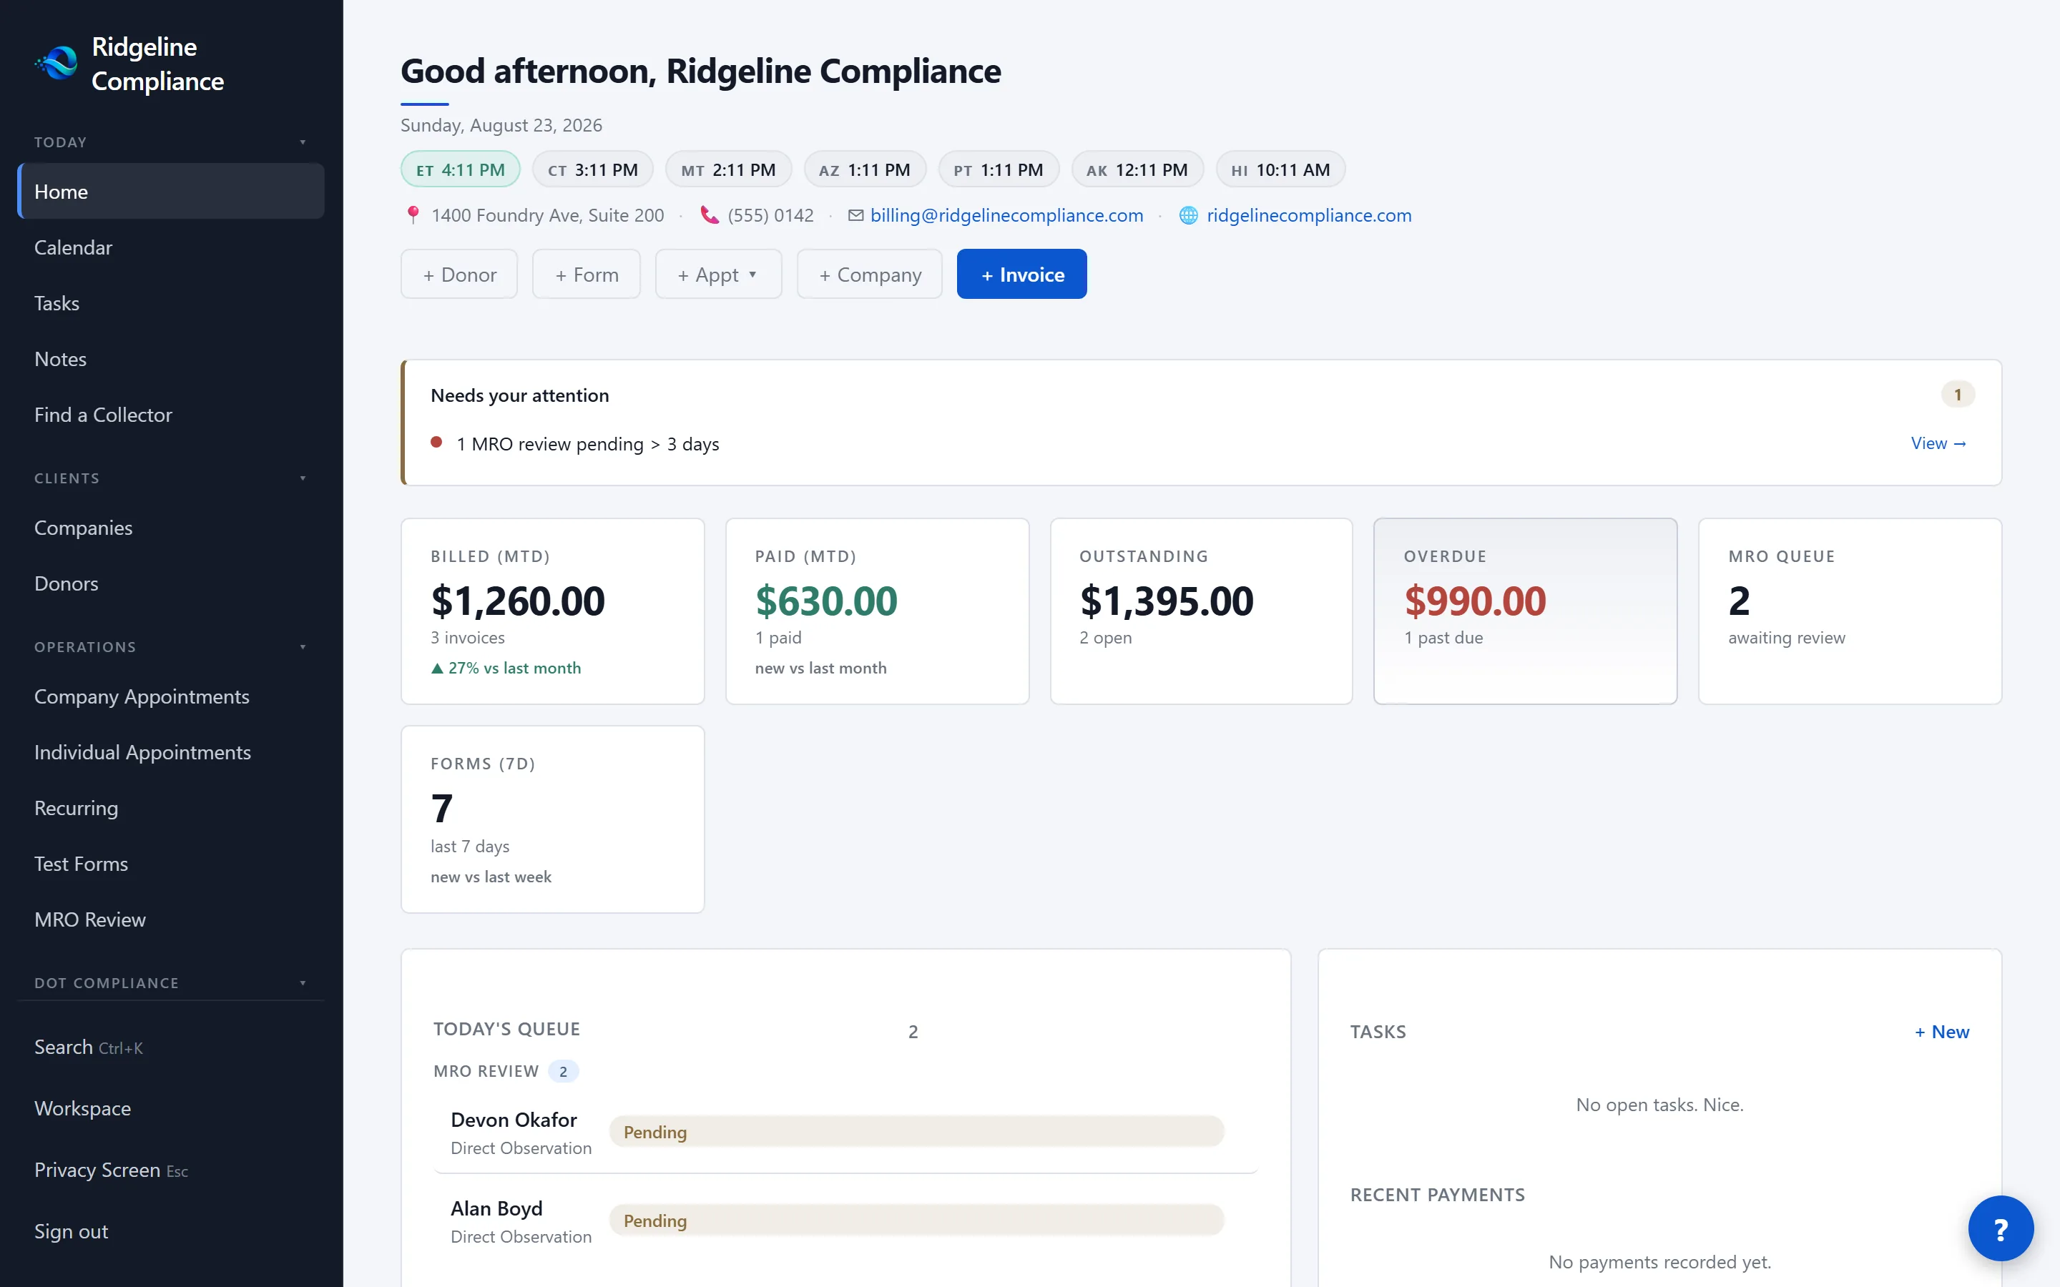Open Alan Boyd queue row
The width and height of the screenshot is (2060, 1287).
pyautogui.click(x=845, y=1223)
